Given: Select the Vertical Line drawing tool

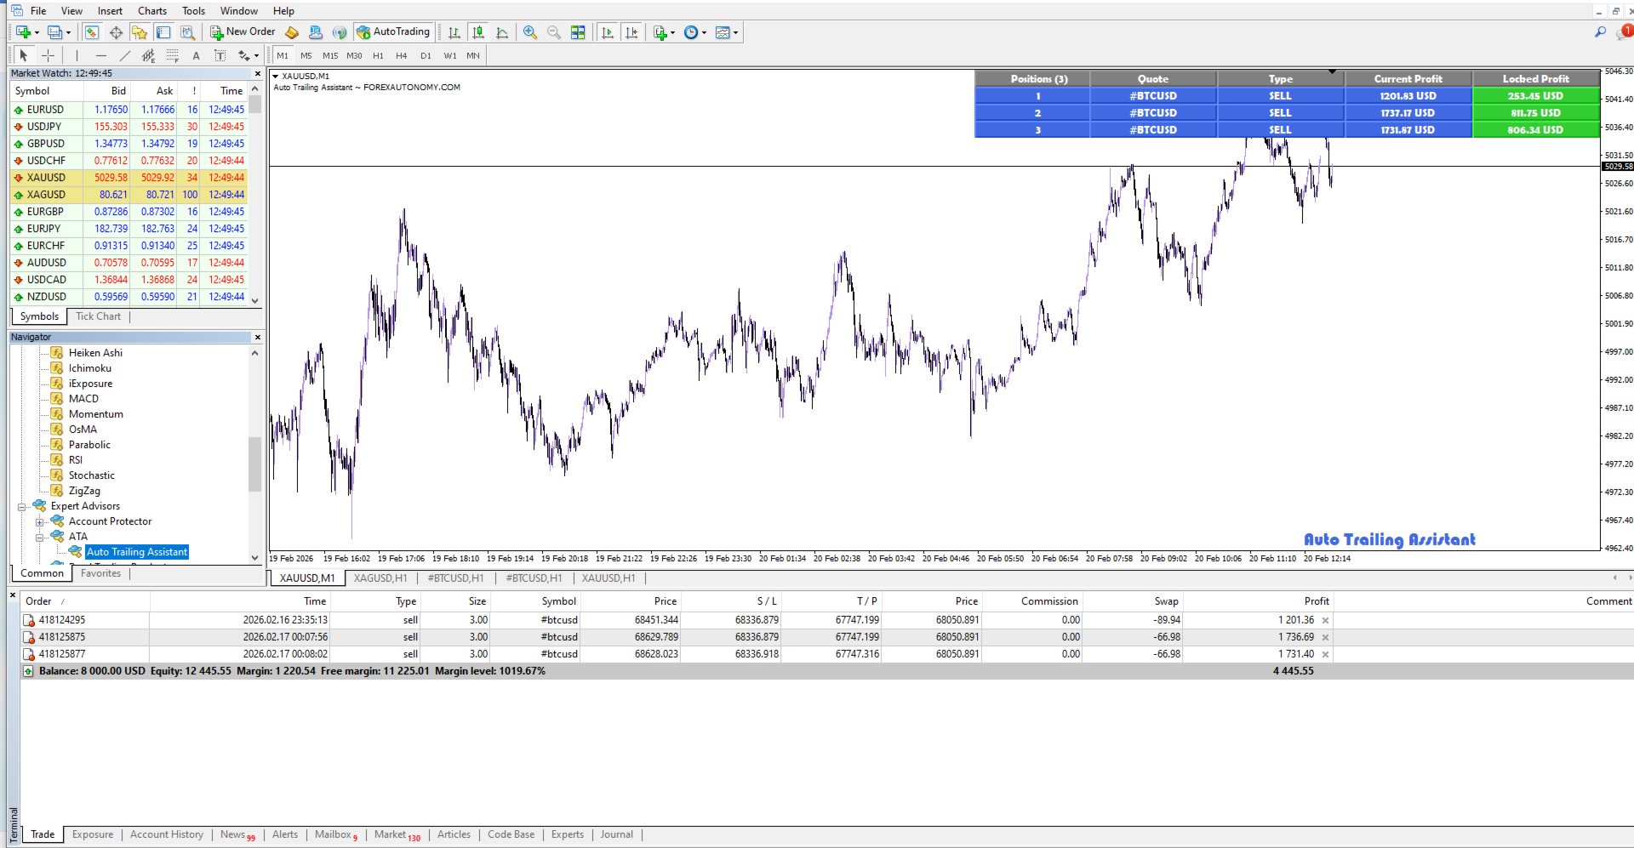Looking at the screenshot, I should pyautogui.click(x=77, y=55).
